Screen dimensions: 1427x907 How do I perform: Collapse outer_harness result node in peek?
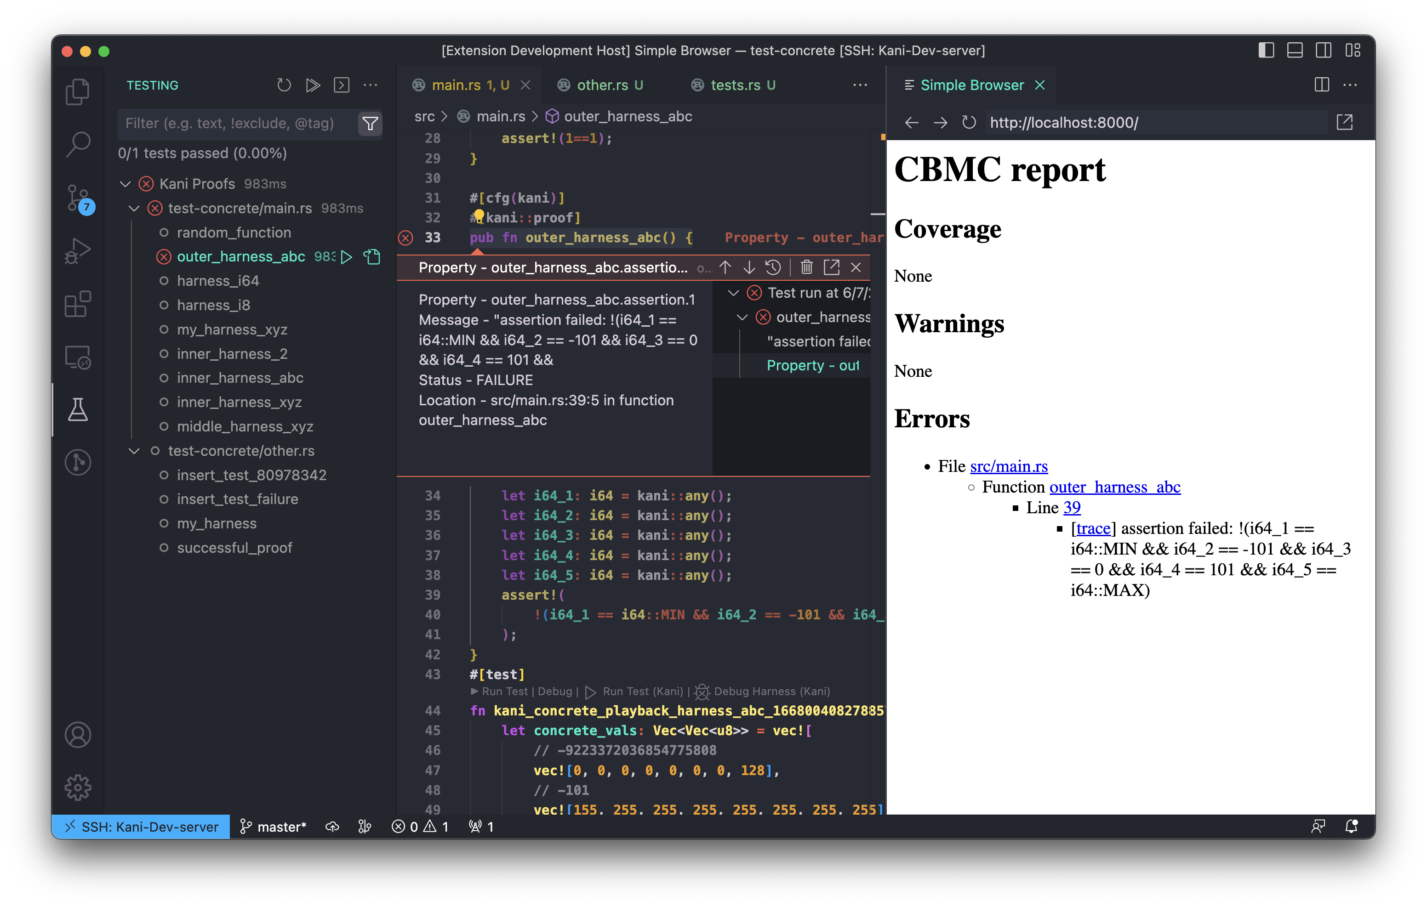point(742,317)
